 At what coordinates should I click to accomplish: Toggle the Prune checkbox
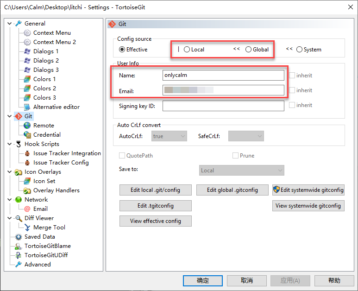click(x=235, y=156)
